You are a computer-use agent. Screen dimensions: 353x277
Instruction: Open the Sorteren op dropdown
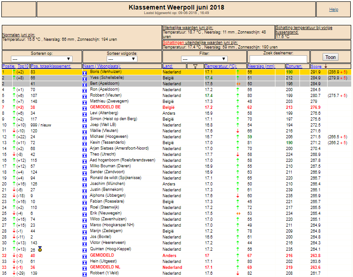point(42,59)
